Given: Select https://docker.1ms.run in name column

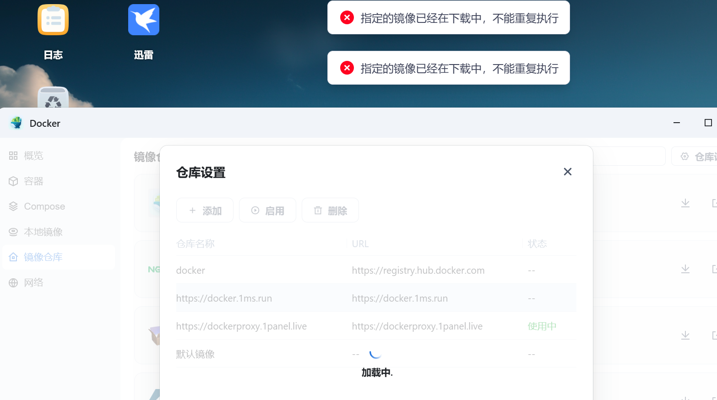Looking at the screenshot, I should (x=224, y=298).
